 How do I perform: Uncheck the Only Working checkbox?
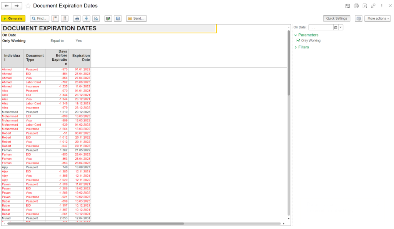tap(298, 40)
